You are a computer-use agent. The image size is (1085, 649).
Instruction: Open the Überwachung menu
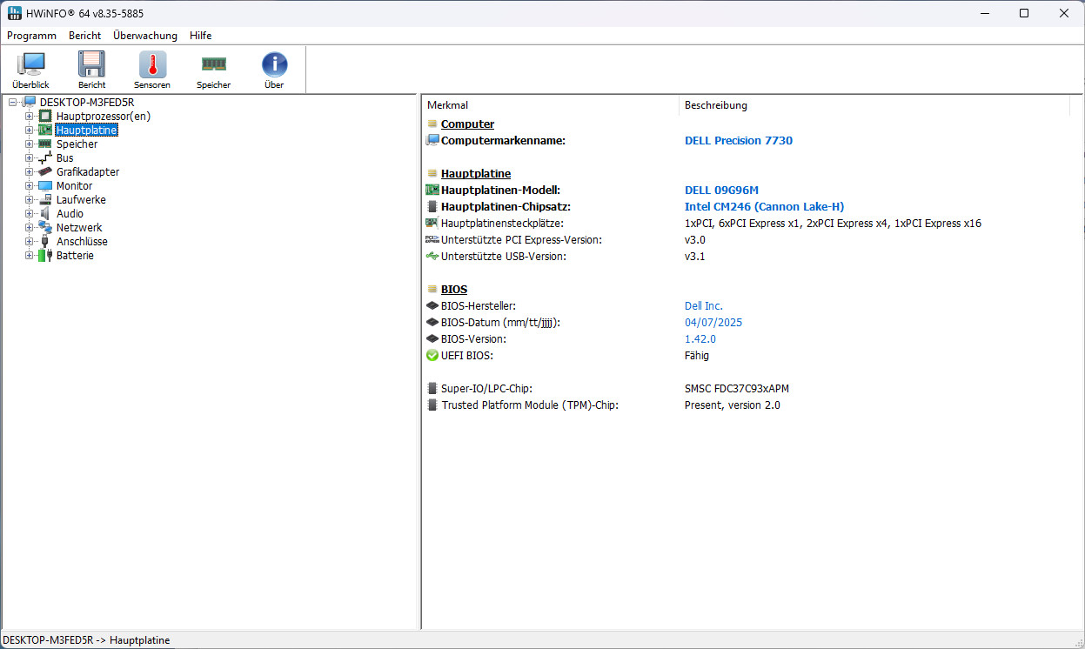tap(145, 36)
